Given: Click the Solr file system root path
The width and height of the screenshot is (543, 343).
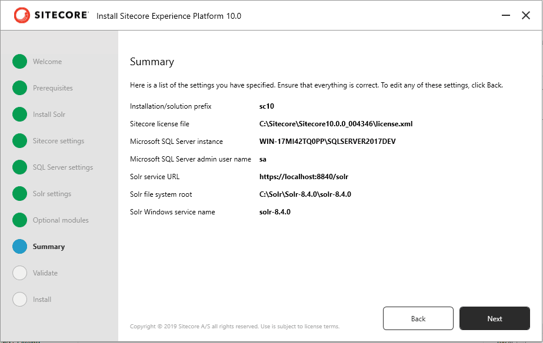Looking at the screenshot, I should pyautogui.click(x=305, y=194).
